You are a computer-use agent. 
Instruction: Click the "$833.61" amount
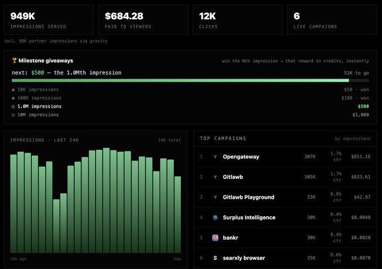pyautogui.click(x=361, y=177)
